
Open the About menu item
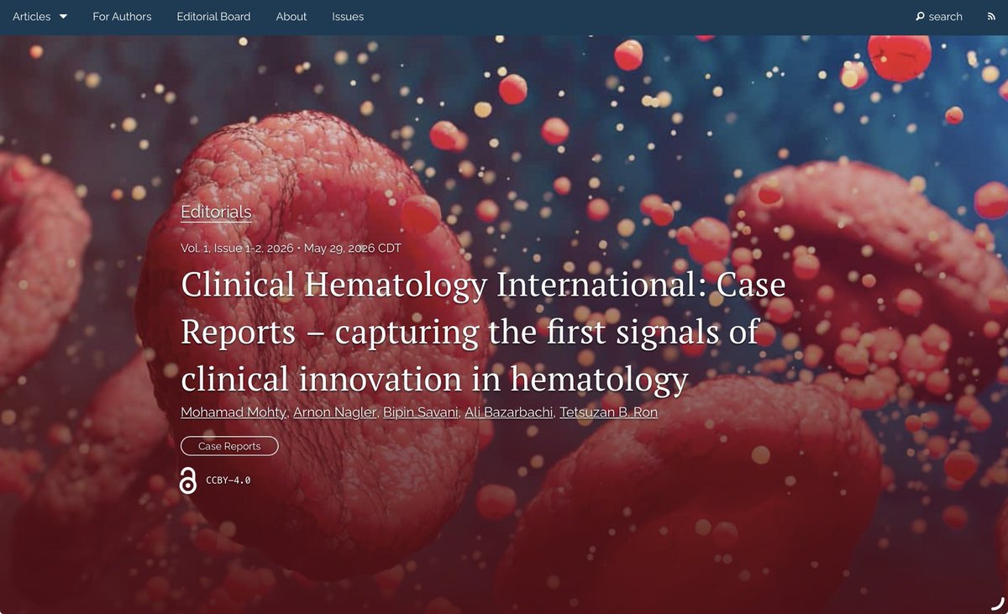click(291, 17)
